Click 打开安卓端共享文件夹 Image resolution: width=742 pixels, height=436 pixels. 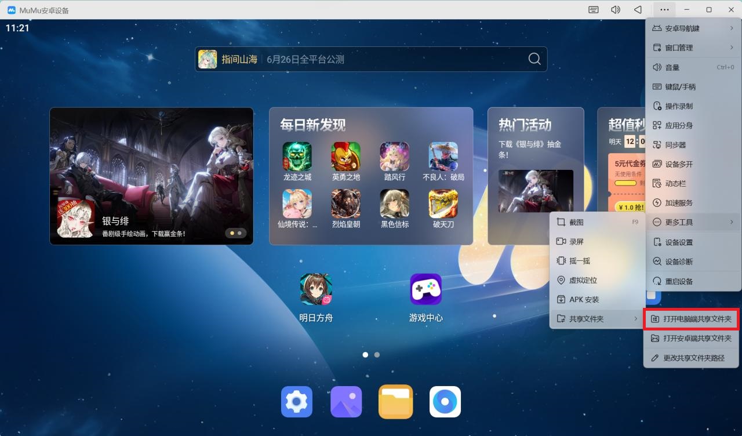(691, 338)
